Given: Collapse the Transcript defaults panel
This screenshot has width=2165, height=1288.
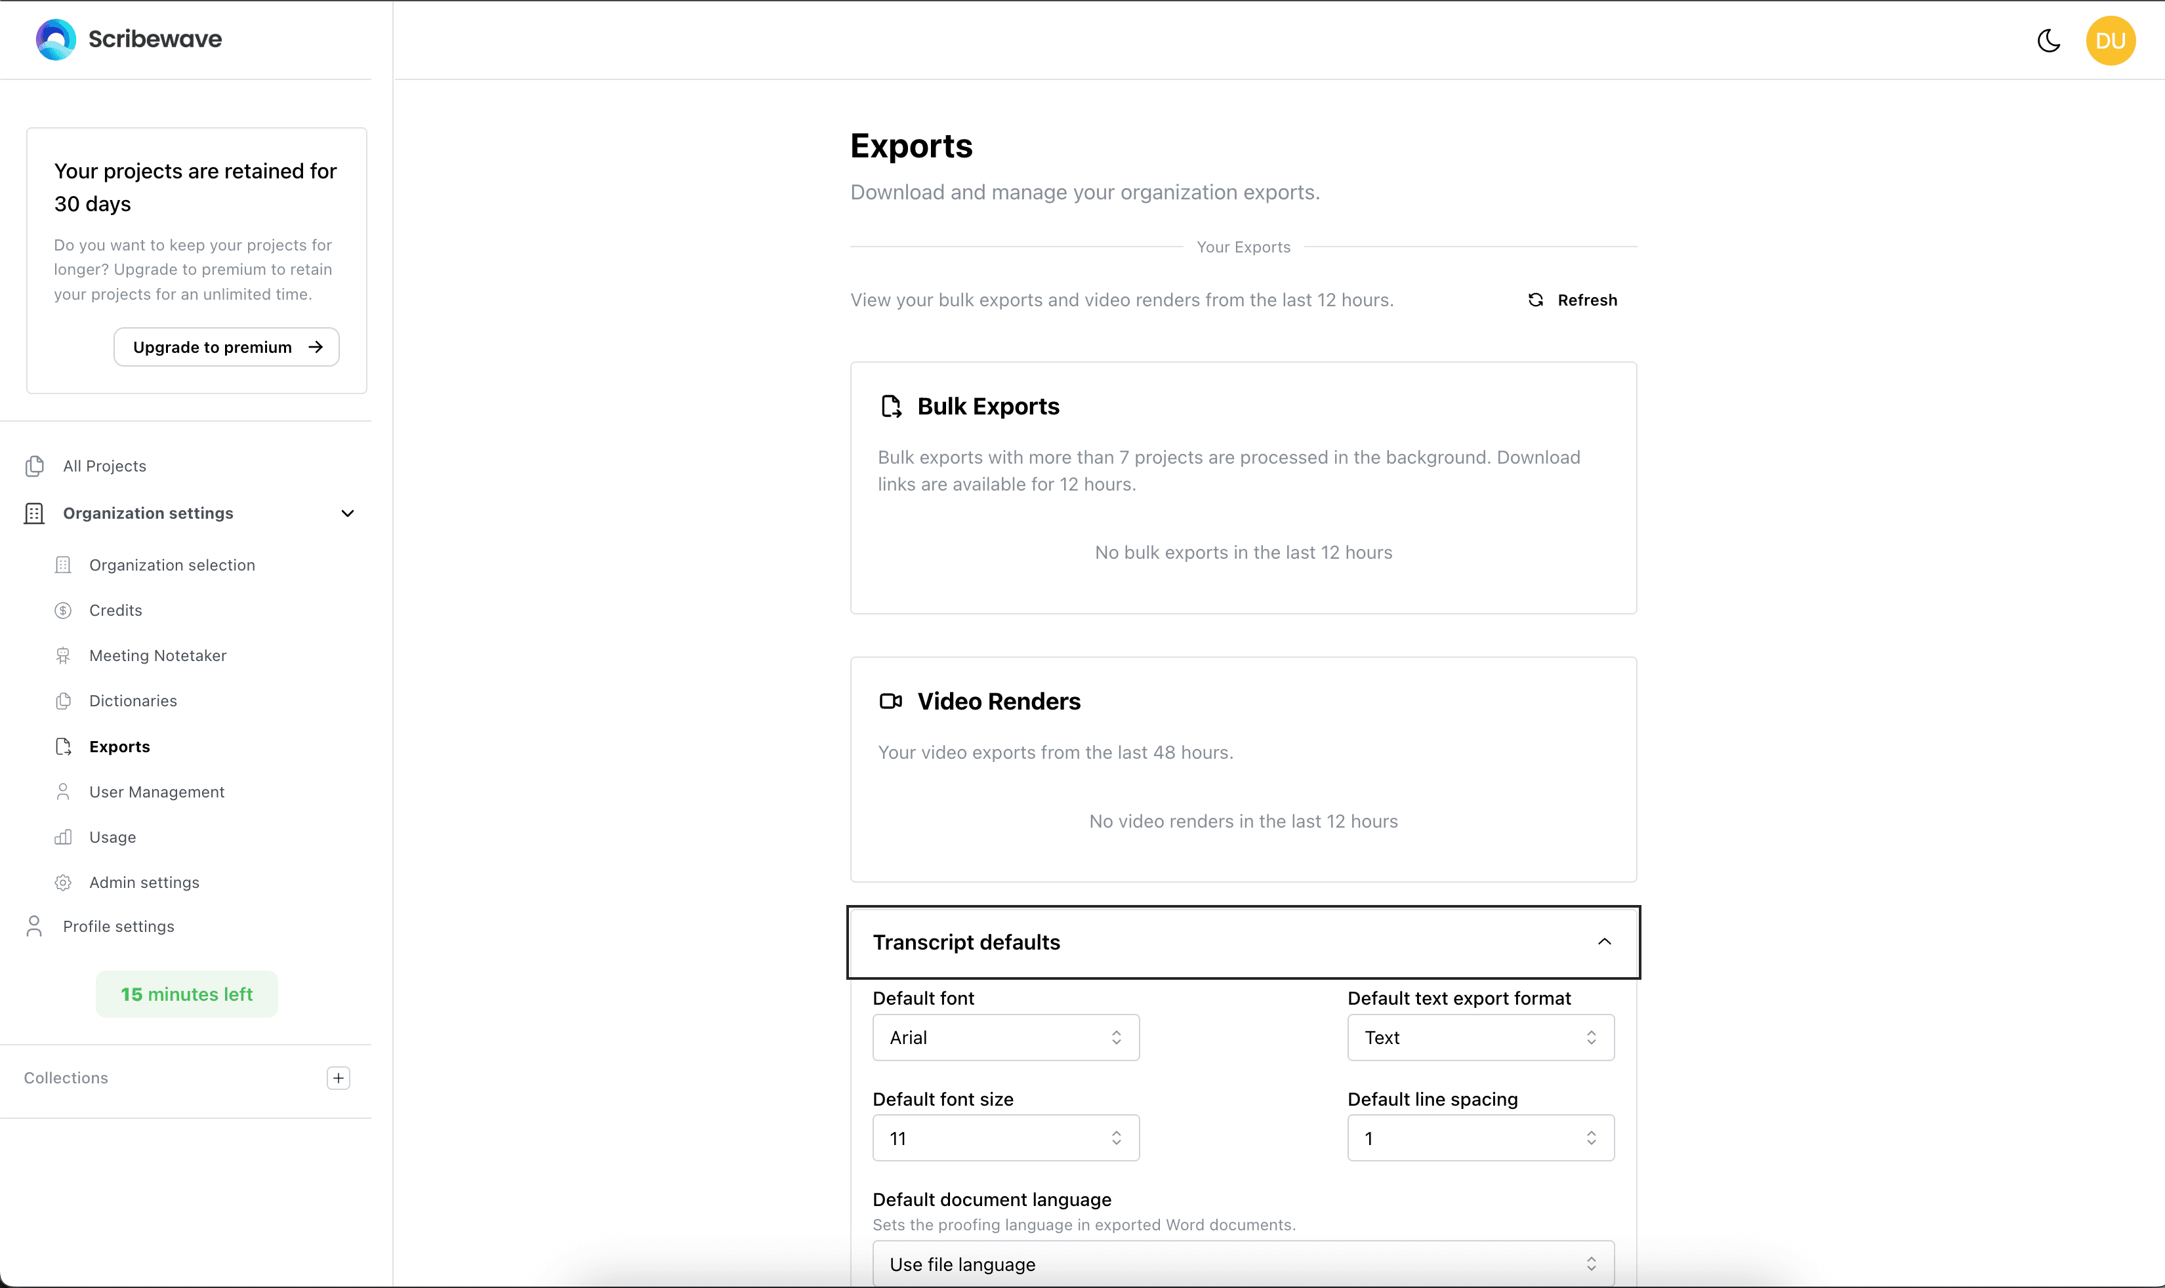Looking at the screenshot, I should [x=1603, y=942].
